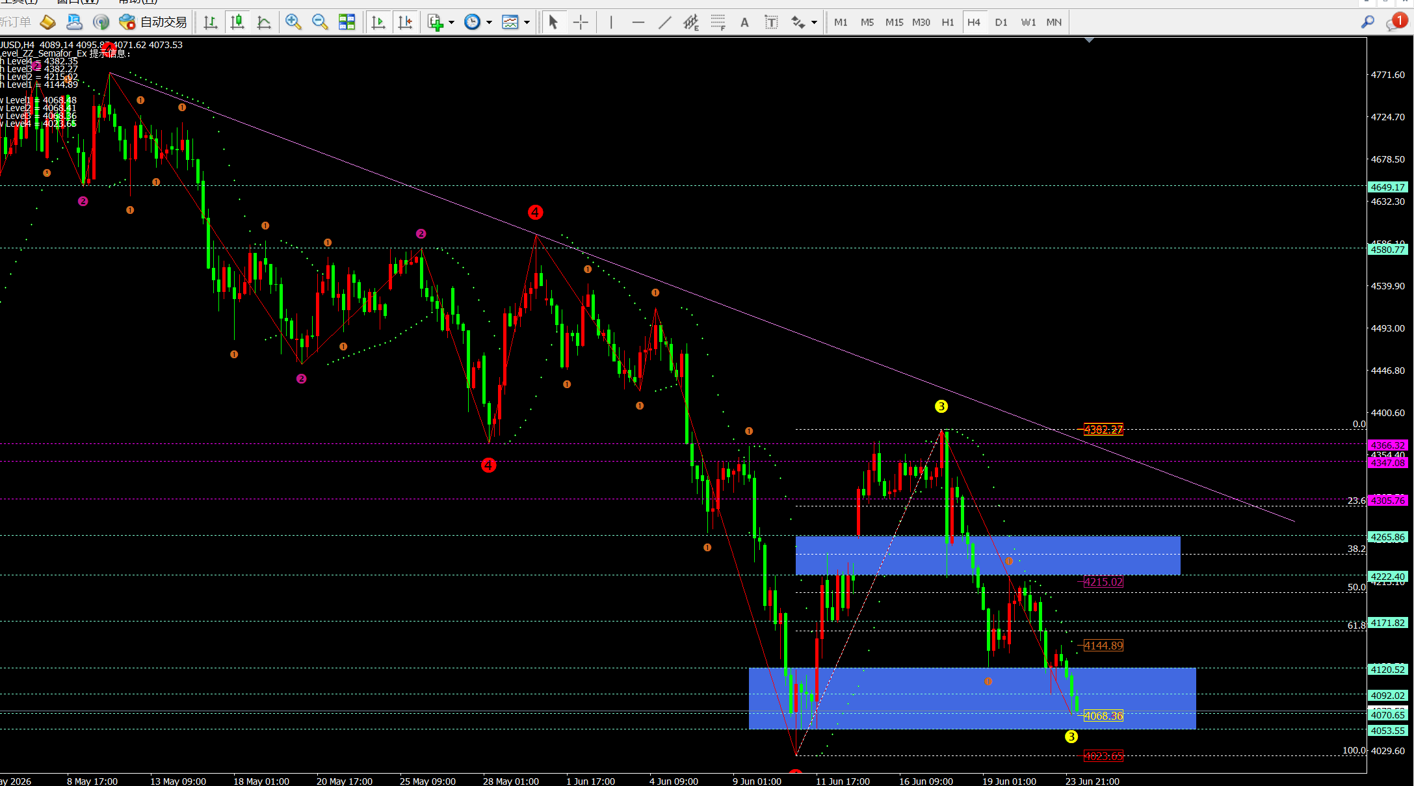
Task: Switch to H1 timeframe
Action: (x=948, y=22)
